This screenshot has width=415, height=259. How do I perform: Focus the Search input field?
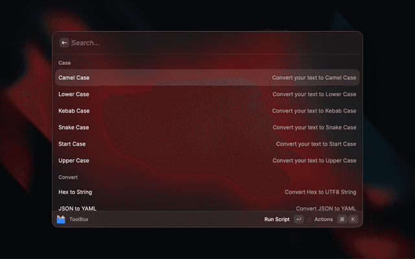pyautogui.click(x=215, y=43)
